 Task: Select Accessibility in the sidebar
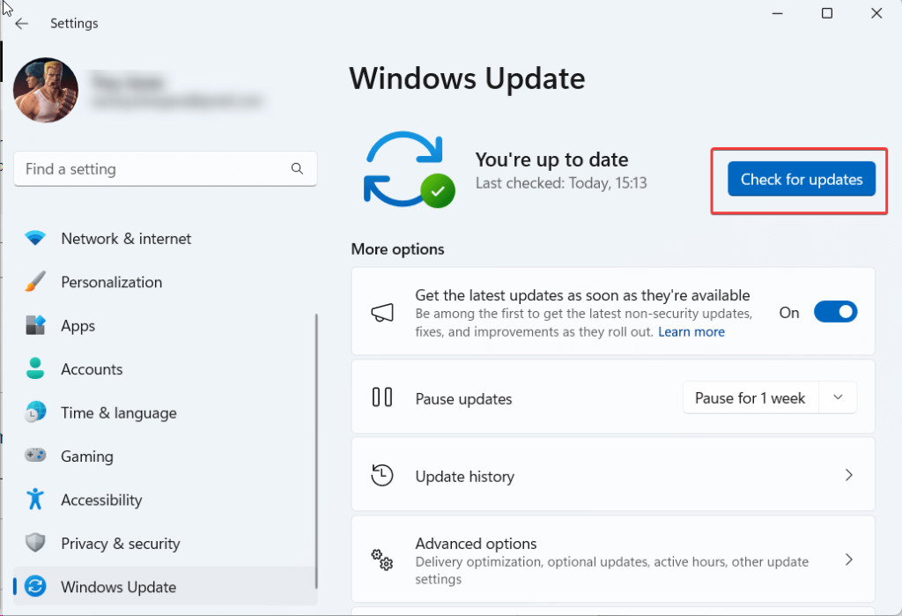[x=100, y=501]
